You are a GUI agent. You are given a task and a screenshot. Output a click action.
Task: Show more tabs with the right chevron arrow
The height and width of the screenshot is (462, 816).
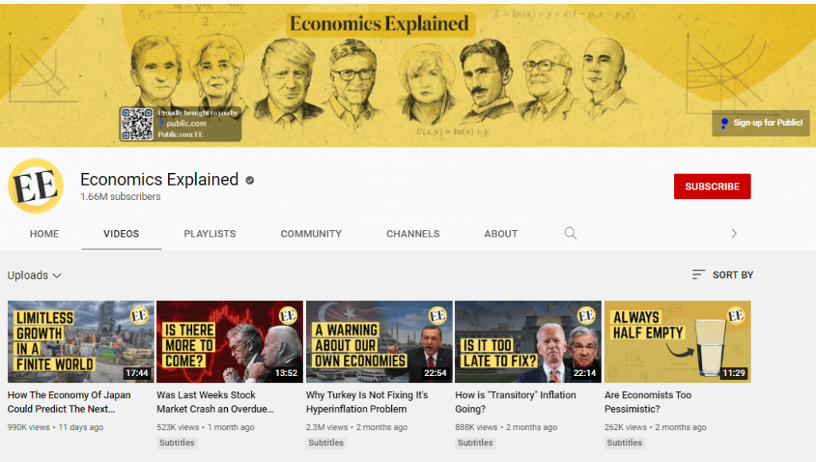[734, 233]
